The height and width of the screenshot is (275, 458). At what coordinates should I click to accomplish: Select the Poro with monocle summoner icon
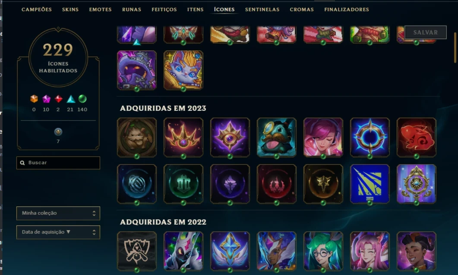277,137
